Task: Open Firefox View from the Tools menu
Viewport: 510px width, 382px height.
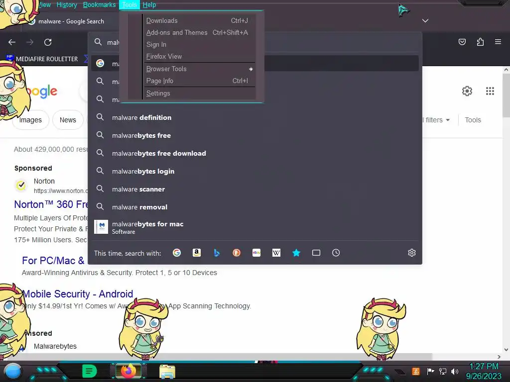Action: (199, 57)
